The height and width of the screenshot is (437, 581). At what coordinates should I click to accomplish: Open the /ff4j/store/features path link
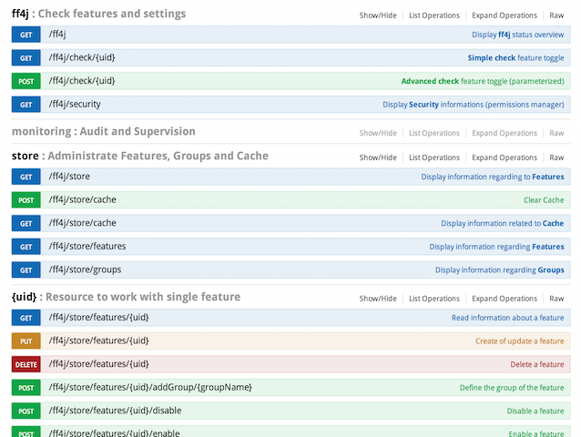click(x=87, y=246)
